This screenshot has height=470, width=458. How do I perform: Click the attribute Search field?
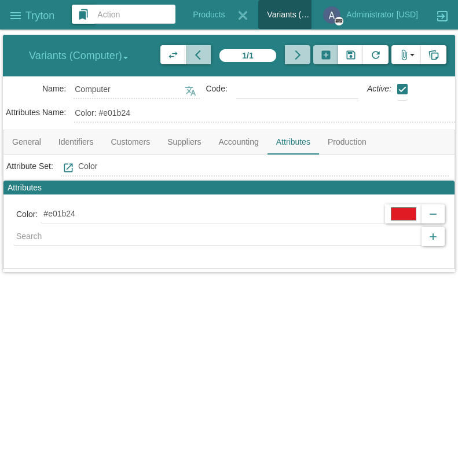pyautogui.click(x=218, y=237)
